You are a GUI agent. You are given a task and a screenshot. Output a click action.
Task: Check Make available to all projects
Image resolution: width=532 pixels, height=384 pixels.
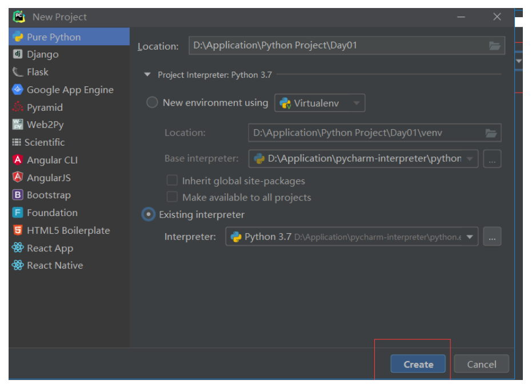click(x=172, y=197)
